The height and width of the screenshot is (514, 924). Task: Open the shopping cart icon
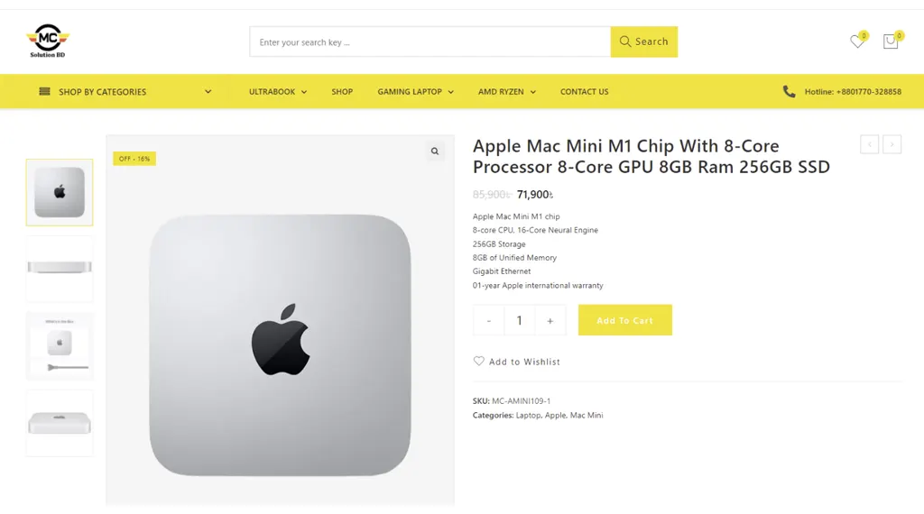click(x=891, y=41)
